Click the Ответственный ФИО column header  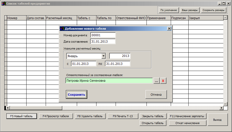(x=131, y=18)
